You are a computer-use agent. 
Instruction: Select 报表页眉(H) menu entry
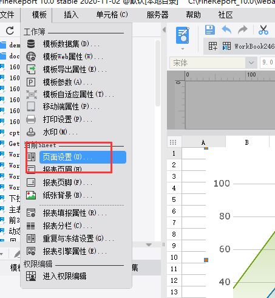(62, 170)
